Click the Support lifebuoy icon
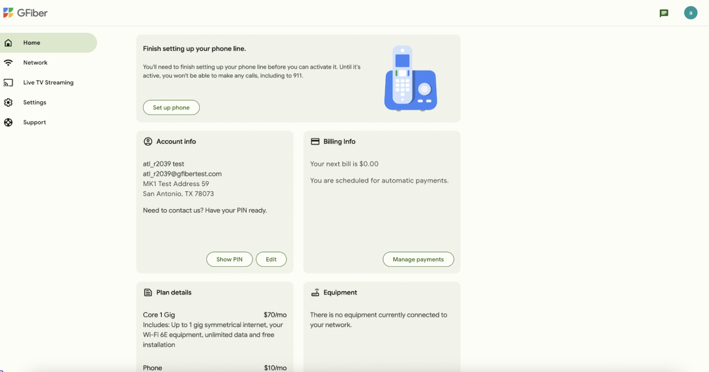This screenshot has width=709, height=372. (8, 122)
